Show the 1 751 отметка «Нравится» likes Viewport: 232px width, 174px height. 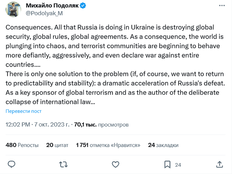click(x=108, y=145)
